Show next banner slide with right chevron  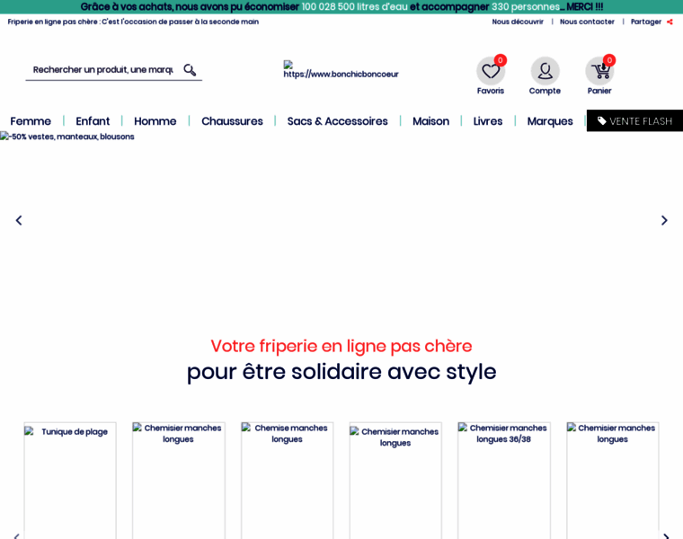click(664, 220)
